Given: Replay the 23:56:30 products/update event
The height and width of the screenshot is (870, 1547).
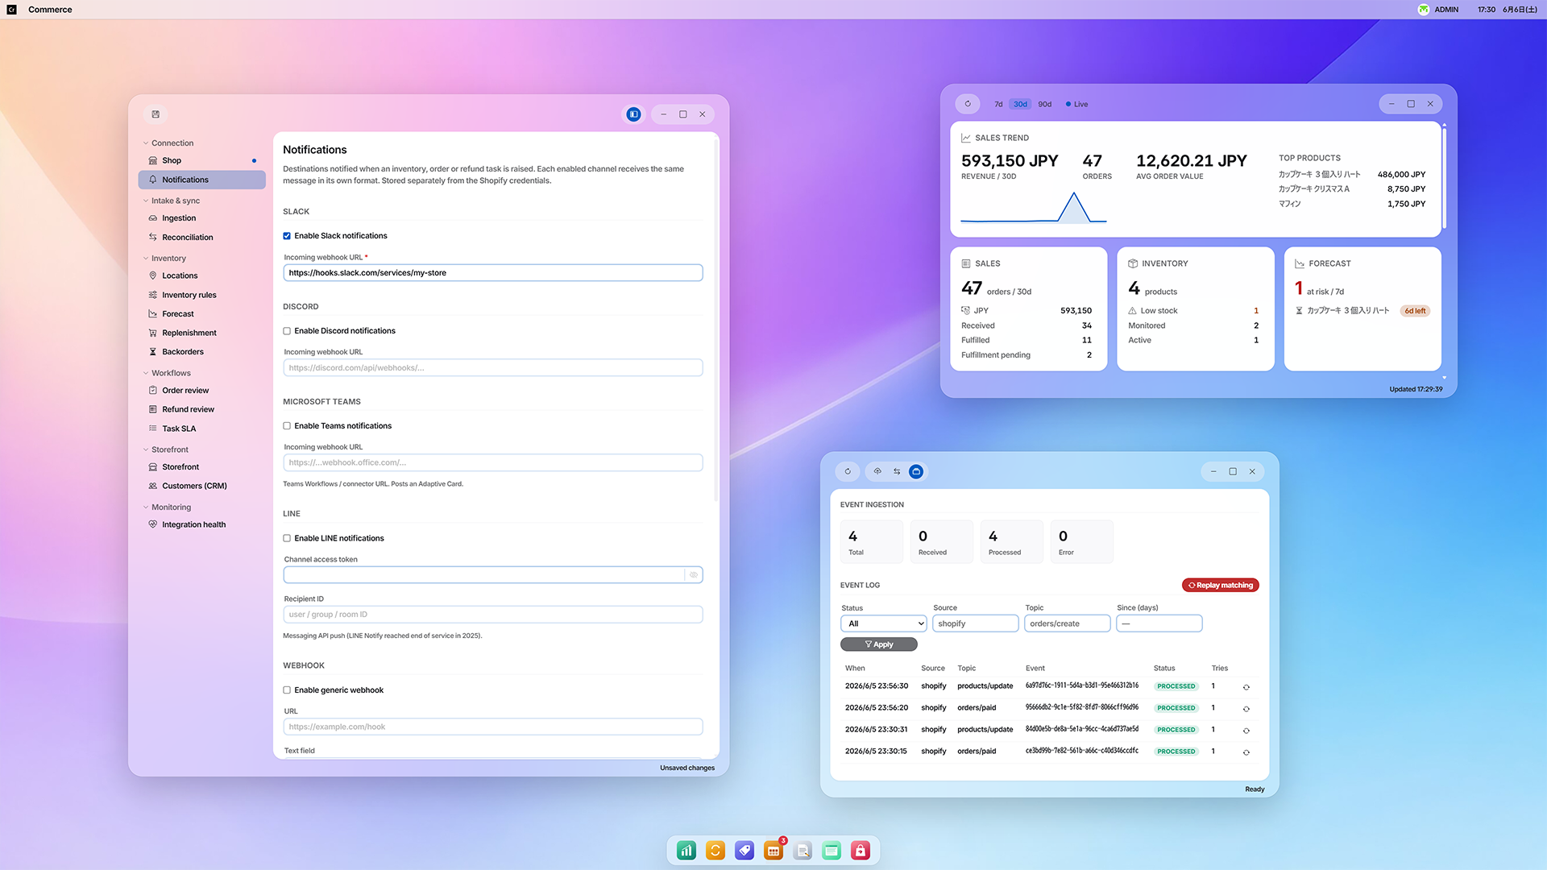Looking at the screenshot, I should click(x=1246, y=687).
